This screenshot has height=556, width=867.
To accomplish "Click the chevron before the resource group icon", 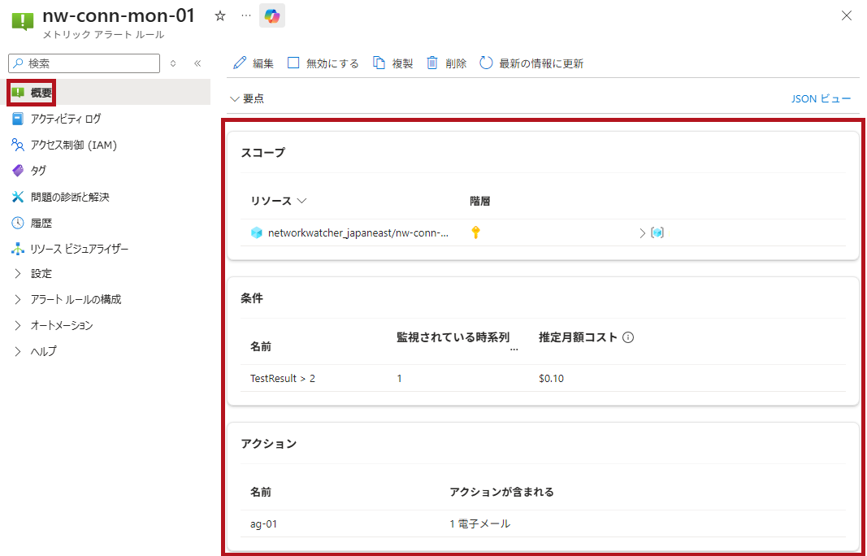I will click(x=643, y=233).
